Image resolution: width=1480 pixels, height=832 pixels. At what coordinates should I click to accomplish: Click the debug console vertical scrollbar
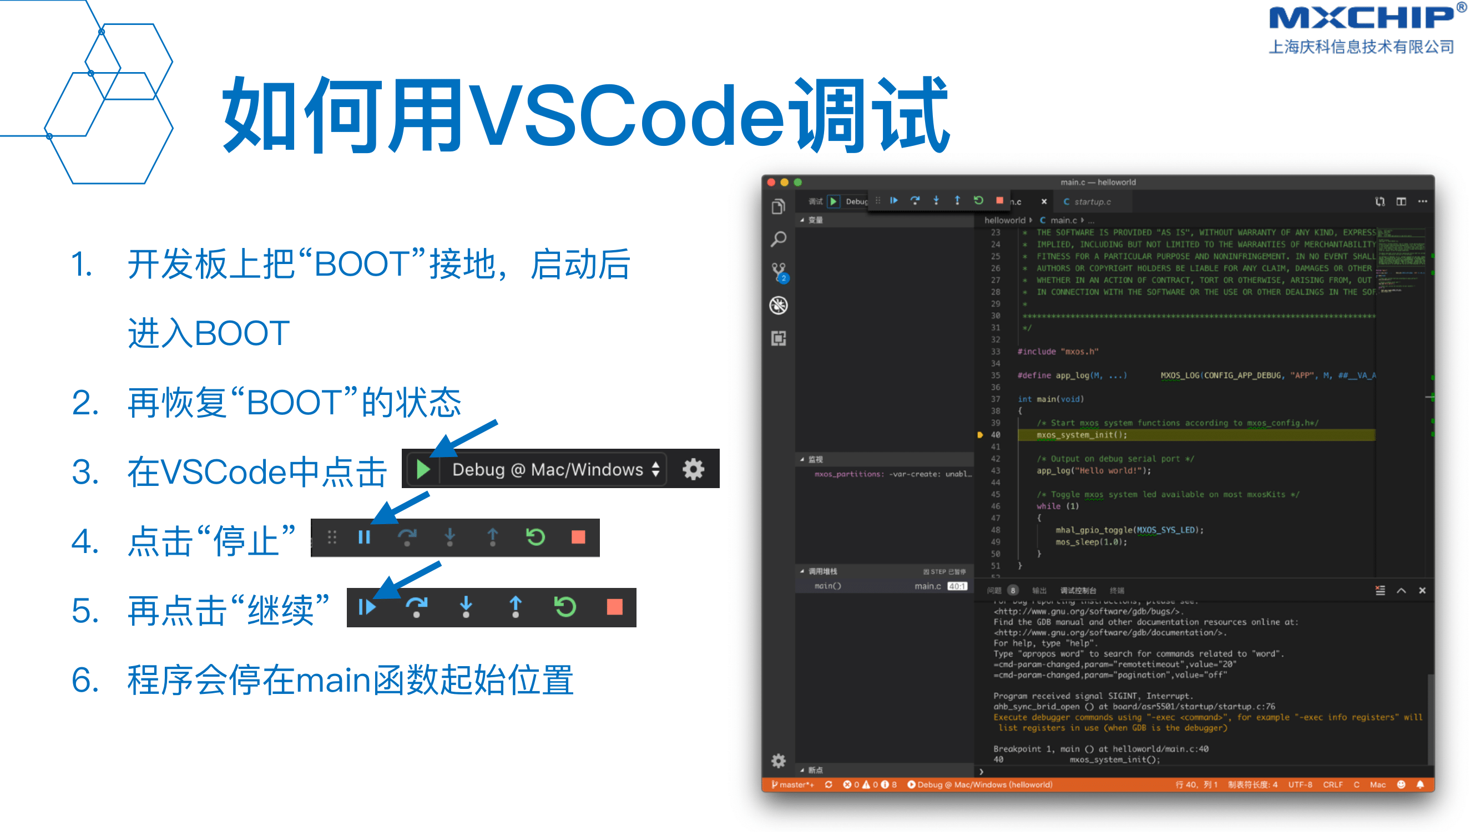pos(1430,719)
